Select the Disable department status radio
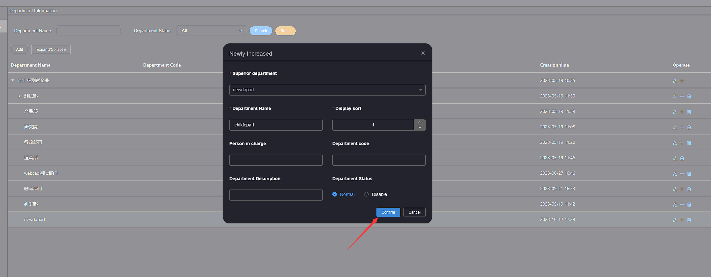The height and width of the screenshot is (277, 711). pyautogui.click(x=366, y=194)
